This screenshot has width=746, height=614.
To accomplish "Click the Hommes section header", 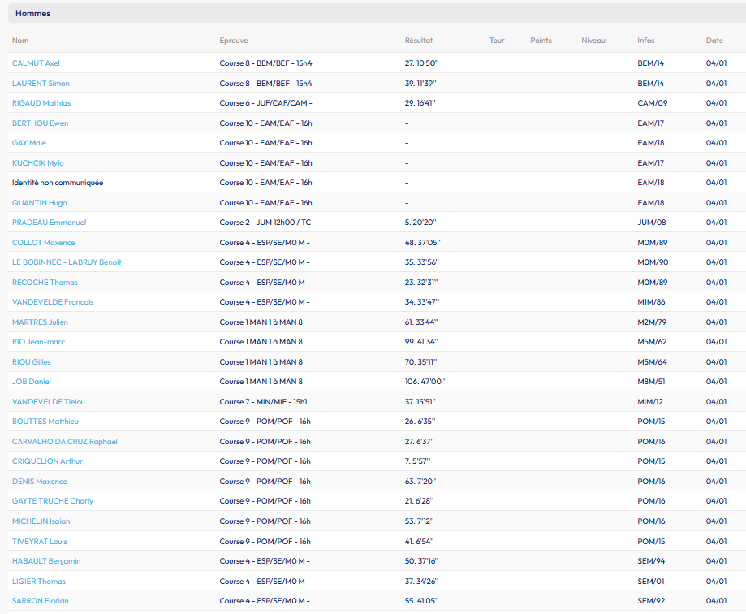I will (32, 14).
